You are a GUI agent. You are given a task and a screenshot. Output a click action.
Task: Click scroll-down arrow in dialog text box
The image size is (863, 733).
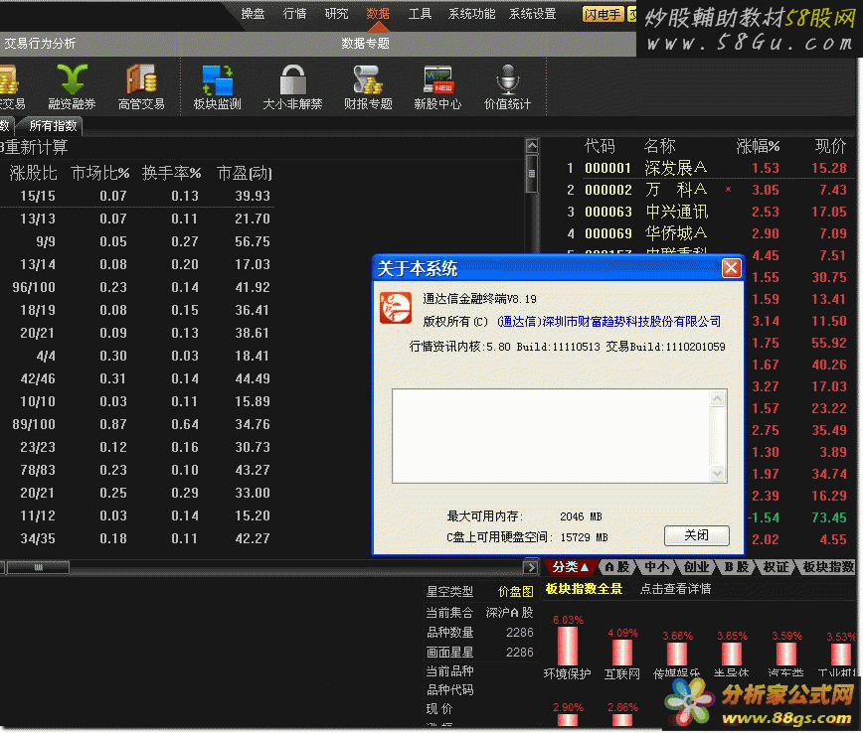pyautogui.click(x=717, y=473)
